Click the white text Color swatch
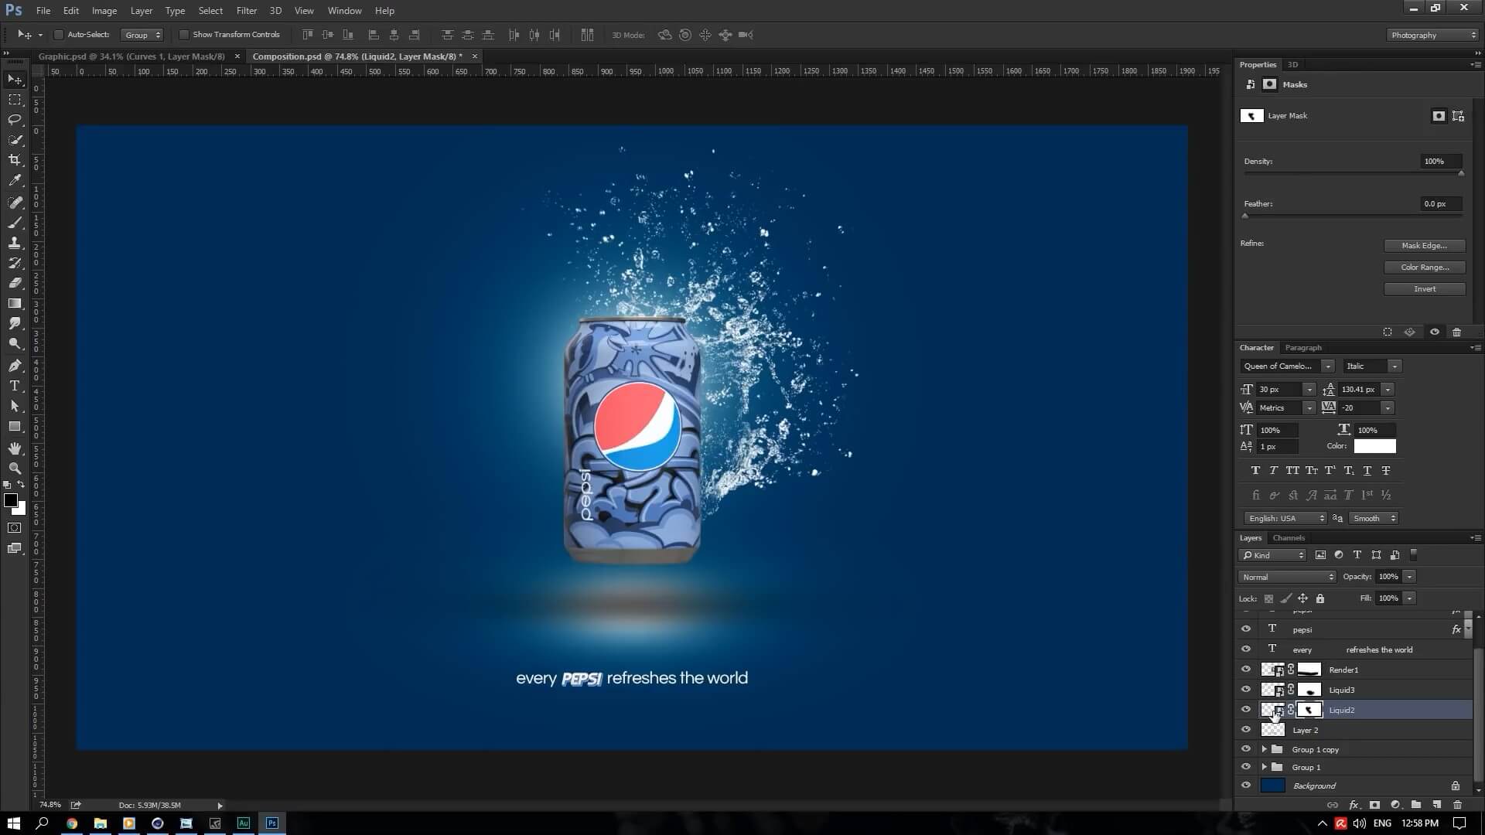 (1374, 446)
